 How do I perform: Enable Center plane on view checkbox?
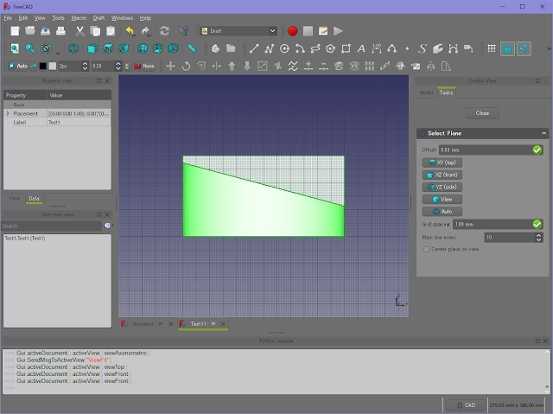tap(425, 249)
